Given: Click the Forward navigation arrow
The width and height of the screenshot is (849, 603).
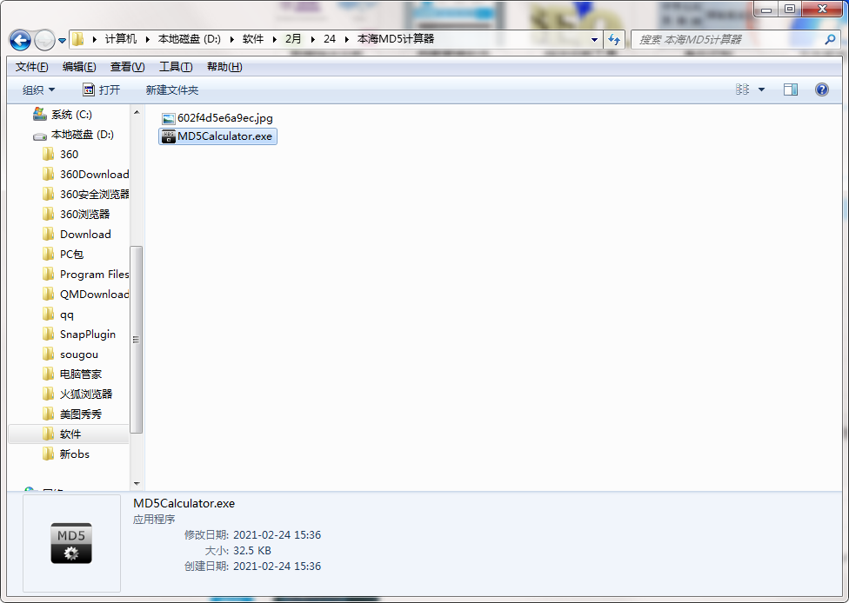Looking at the screenshot, I should click(44, 39).
